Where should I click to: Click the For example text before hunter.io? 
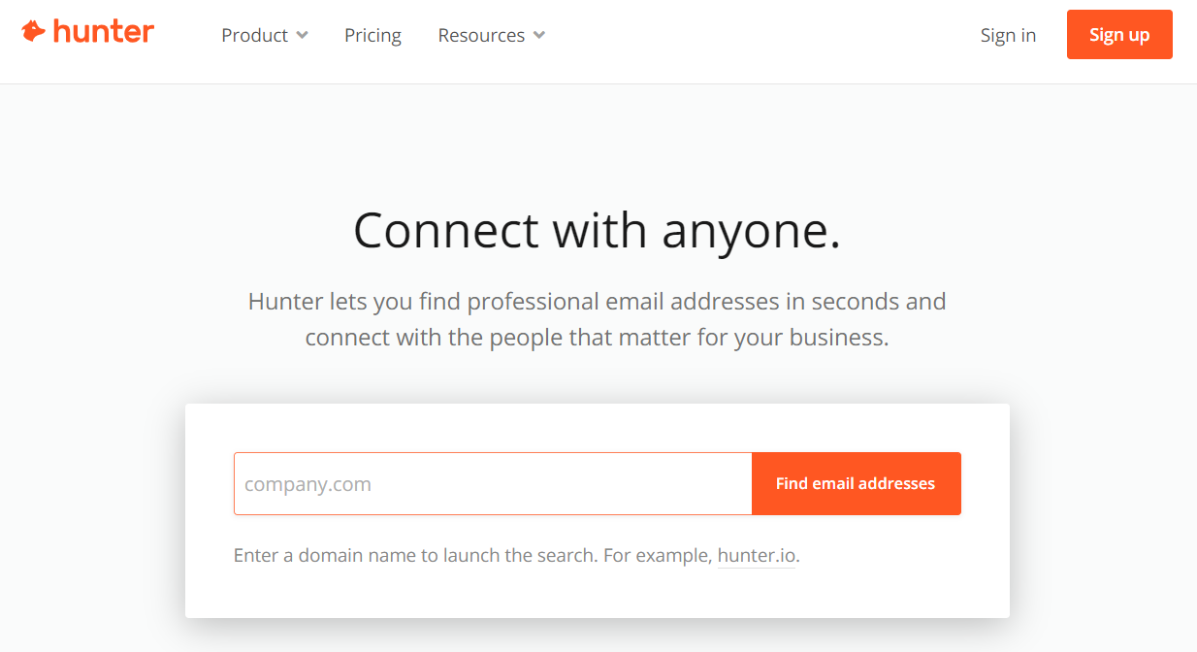(658, 556)
